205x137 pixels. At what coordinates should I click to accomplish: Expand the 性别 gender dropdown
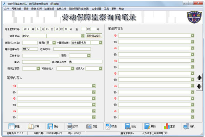(54, 42)
